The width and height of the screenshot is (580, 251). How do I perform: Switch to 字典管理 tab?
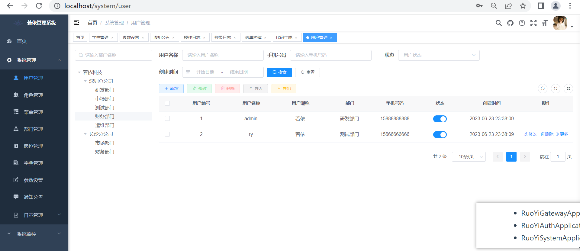pyautogui.click(x=103, y=37)
